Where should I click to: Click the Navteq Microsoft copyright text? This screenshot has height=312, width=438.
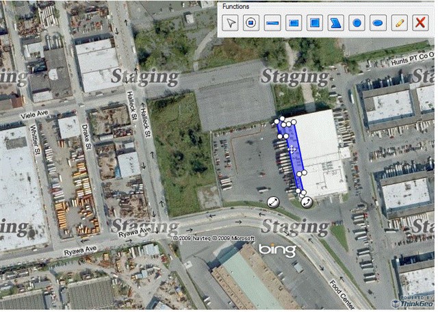(x=214, y=238)
